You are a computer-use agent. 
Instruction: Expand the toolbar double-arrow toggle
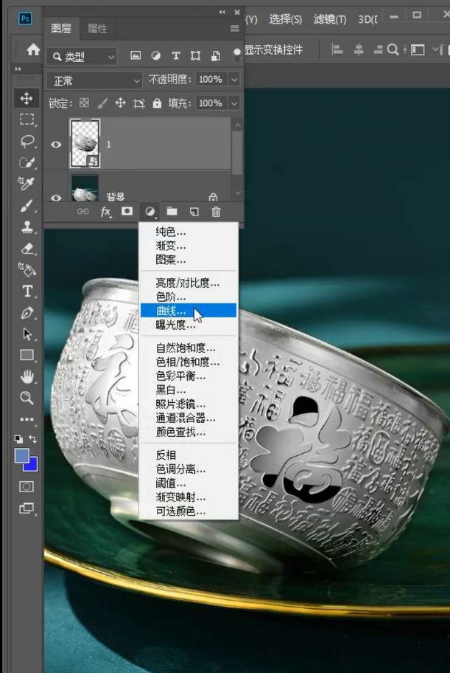click(x=18, y=69)
